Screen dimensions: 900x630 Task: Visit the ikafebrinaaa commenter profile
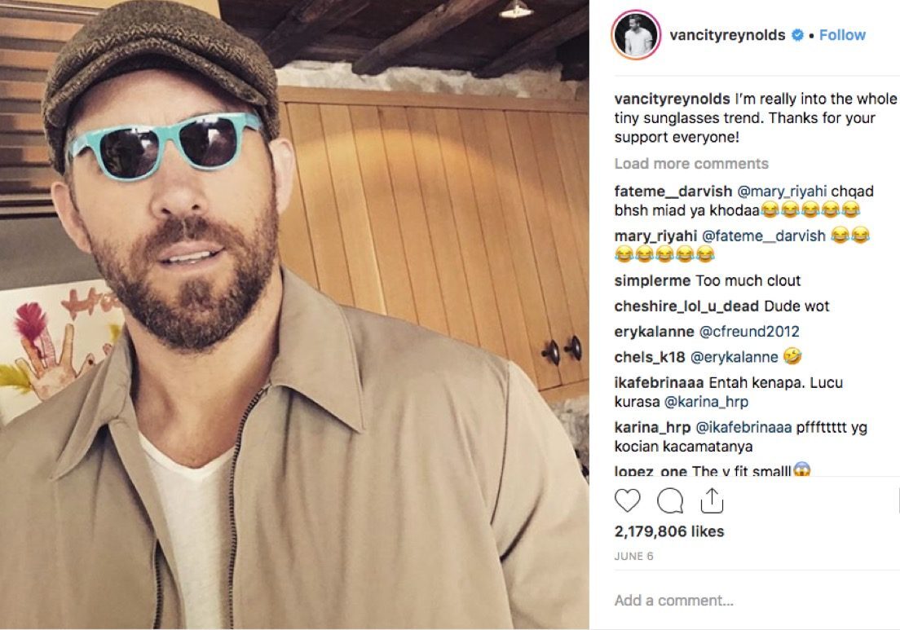click(658, 382)
